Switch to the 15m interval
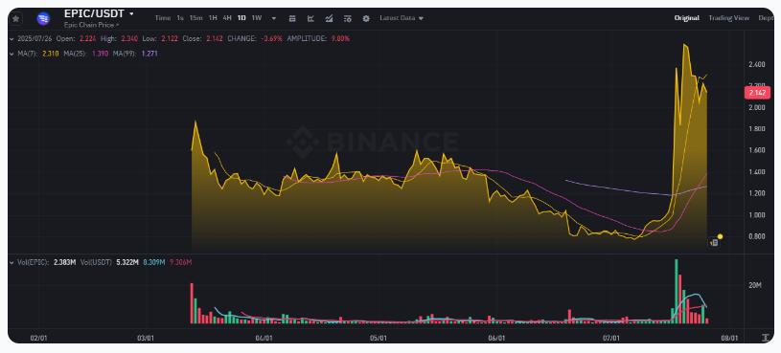Viewport: 781px width, 353px height. pos(195,18)
